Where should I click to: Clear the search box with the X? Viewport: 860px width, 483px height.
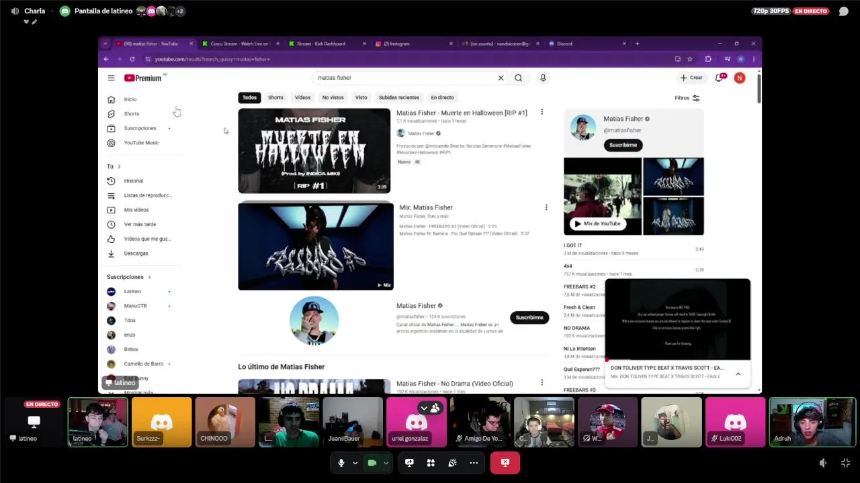pyautogui.click(x=501, y=78)
